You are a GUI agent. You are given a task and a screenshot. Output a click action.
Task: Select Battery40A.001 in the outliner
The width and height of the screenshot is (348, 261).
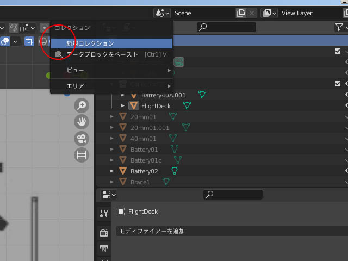coord(163,96)
